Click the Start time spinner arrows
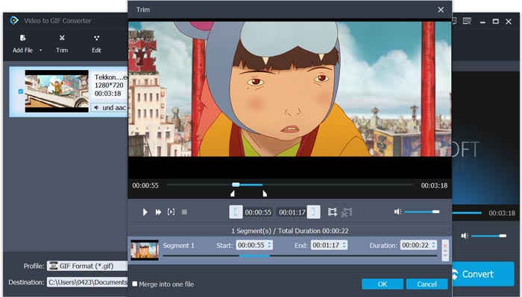Image resolution: width=522 pixels, height=297 pixels. pyautogui.click(x=269, y=245)
